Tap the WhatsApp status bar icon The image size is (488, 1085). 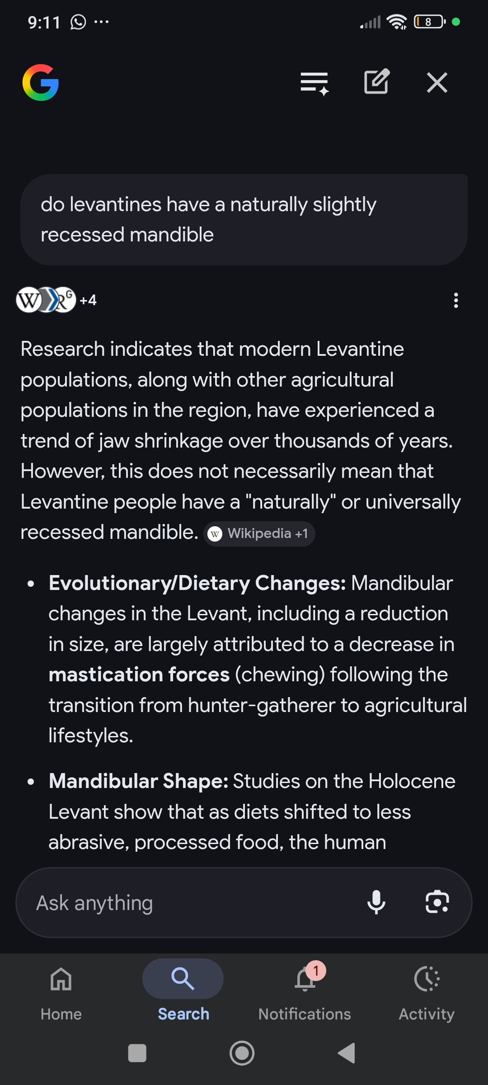(78, 22)
